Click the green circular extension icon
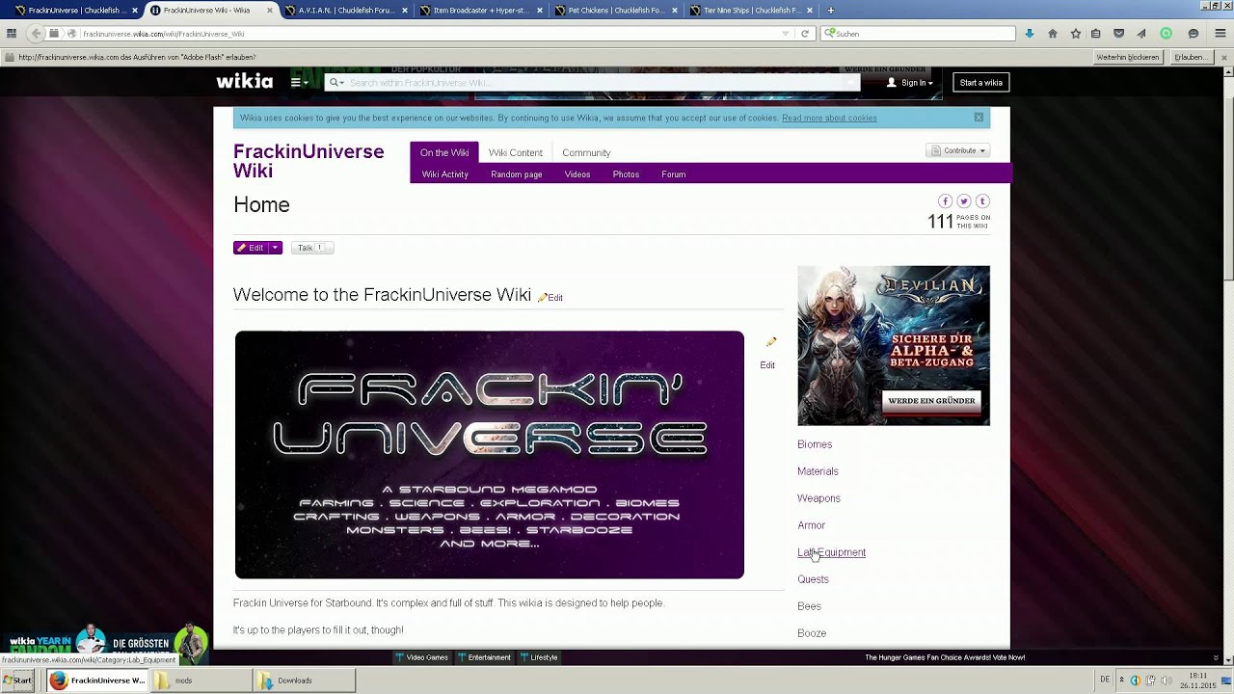This screenshot has width=1234, height=694. (1167, 34)
